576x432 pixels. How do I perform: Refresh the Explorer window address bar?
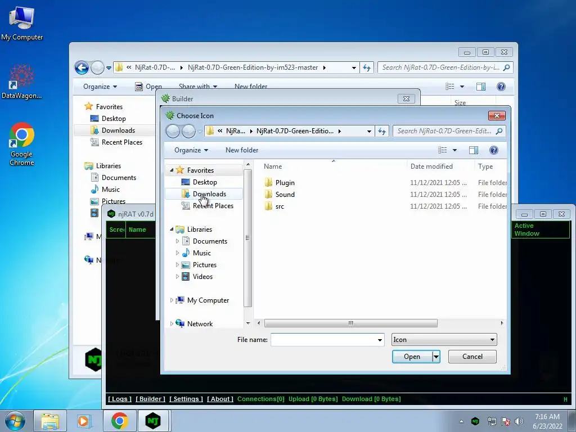[367, 67]
